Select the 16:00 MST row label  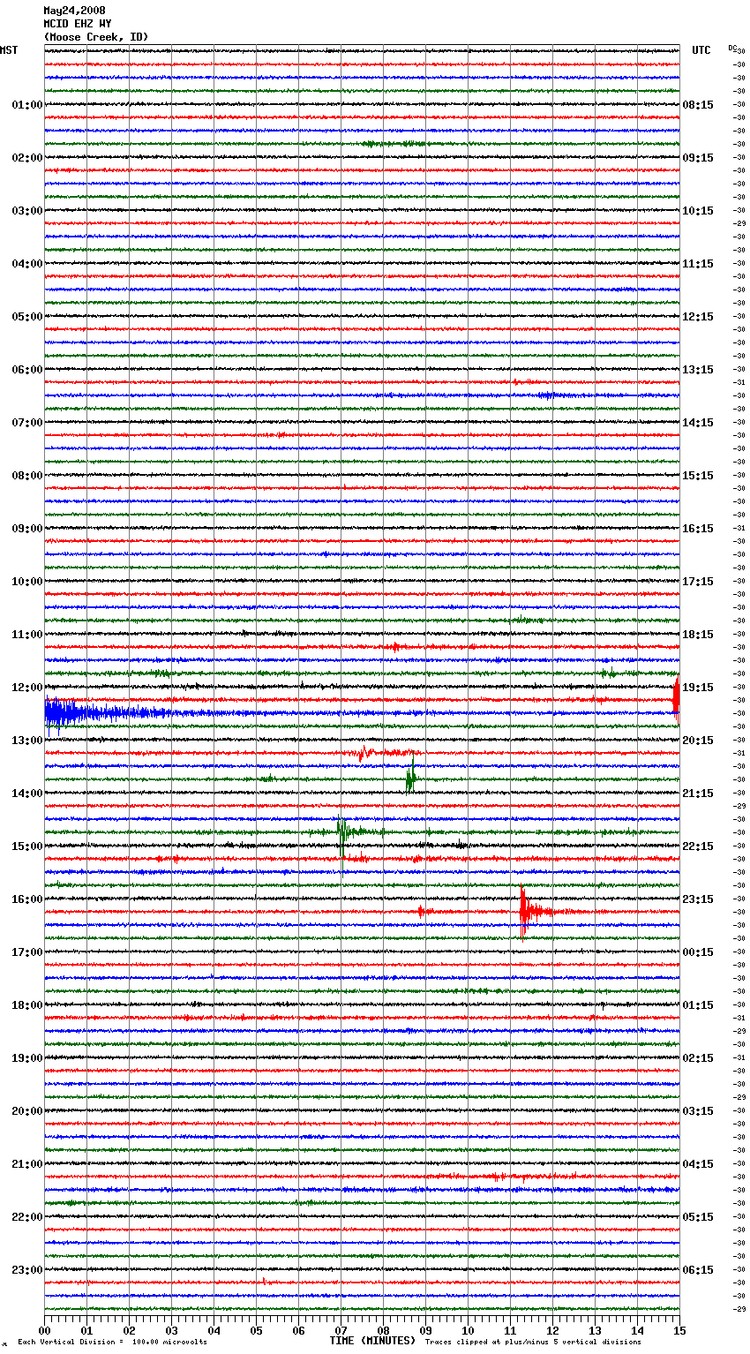click(x=27, y=899)
